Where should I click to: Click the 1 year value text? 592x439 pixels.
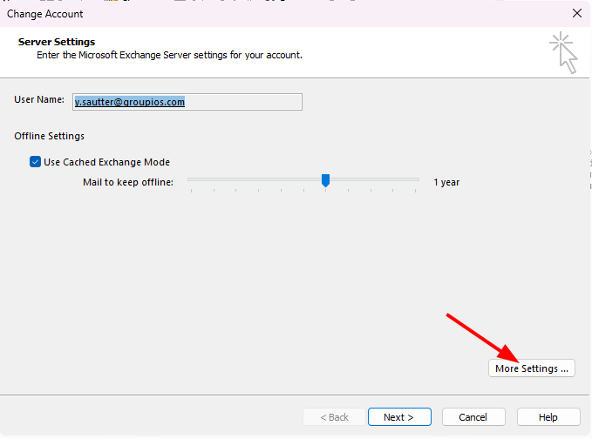click(x=446, y=182)
